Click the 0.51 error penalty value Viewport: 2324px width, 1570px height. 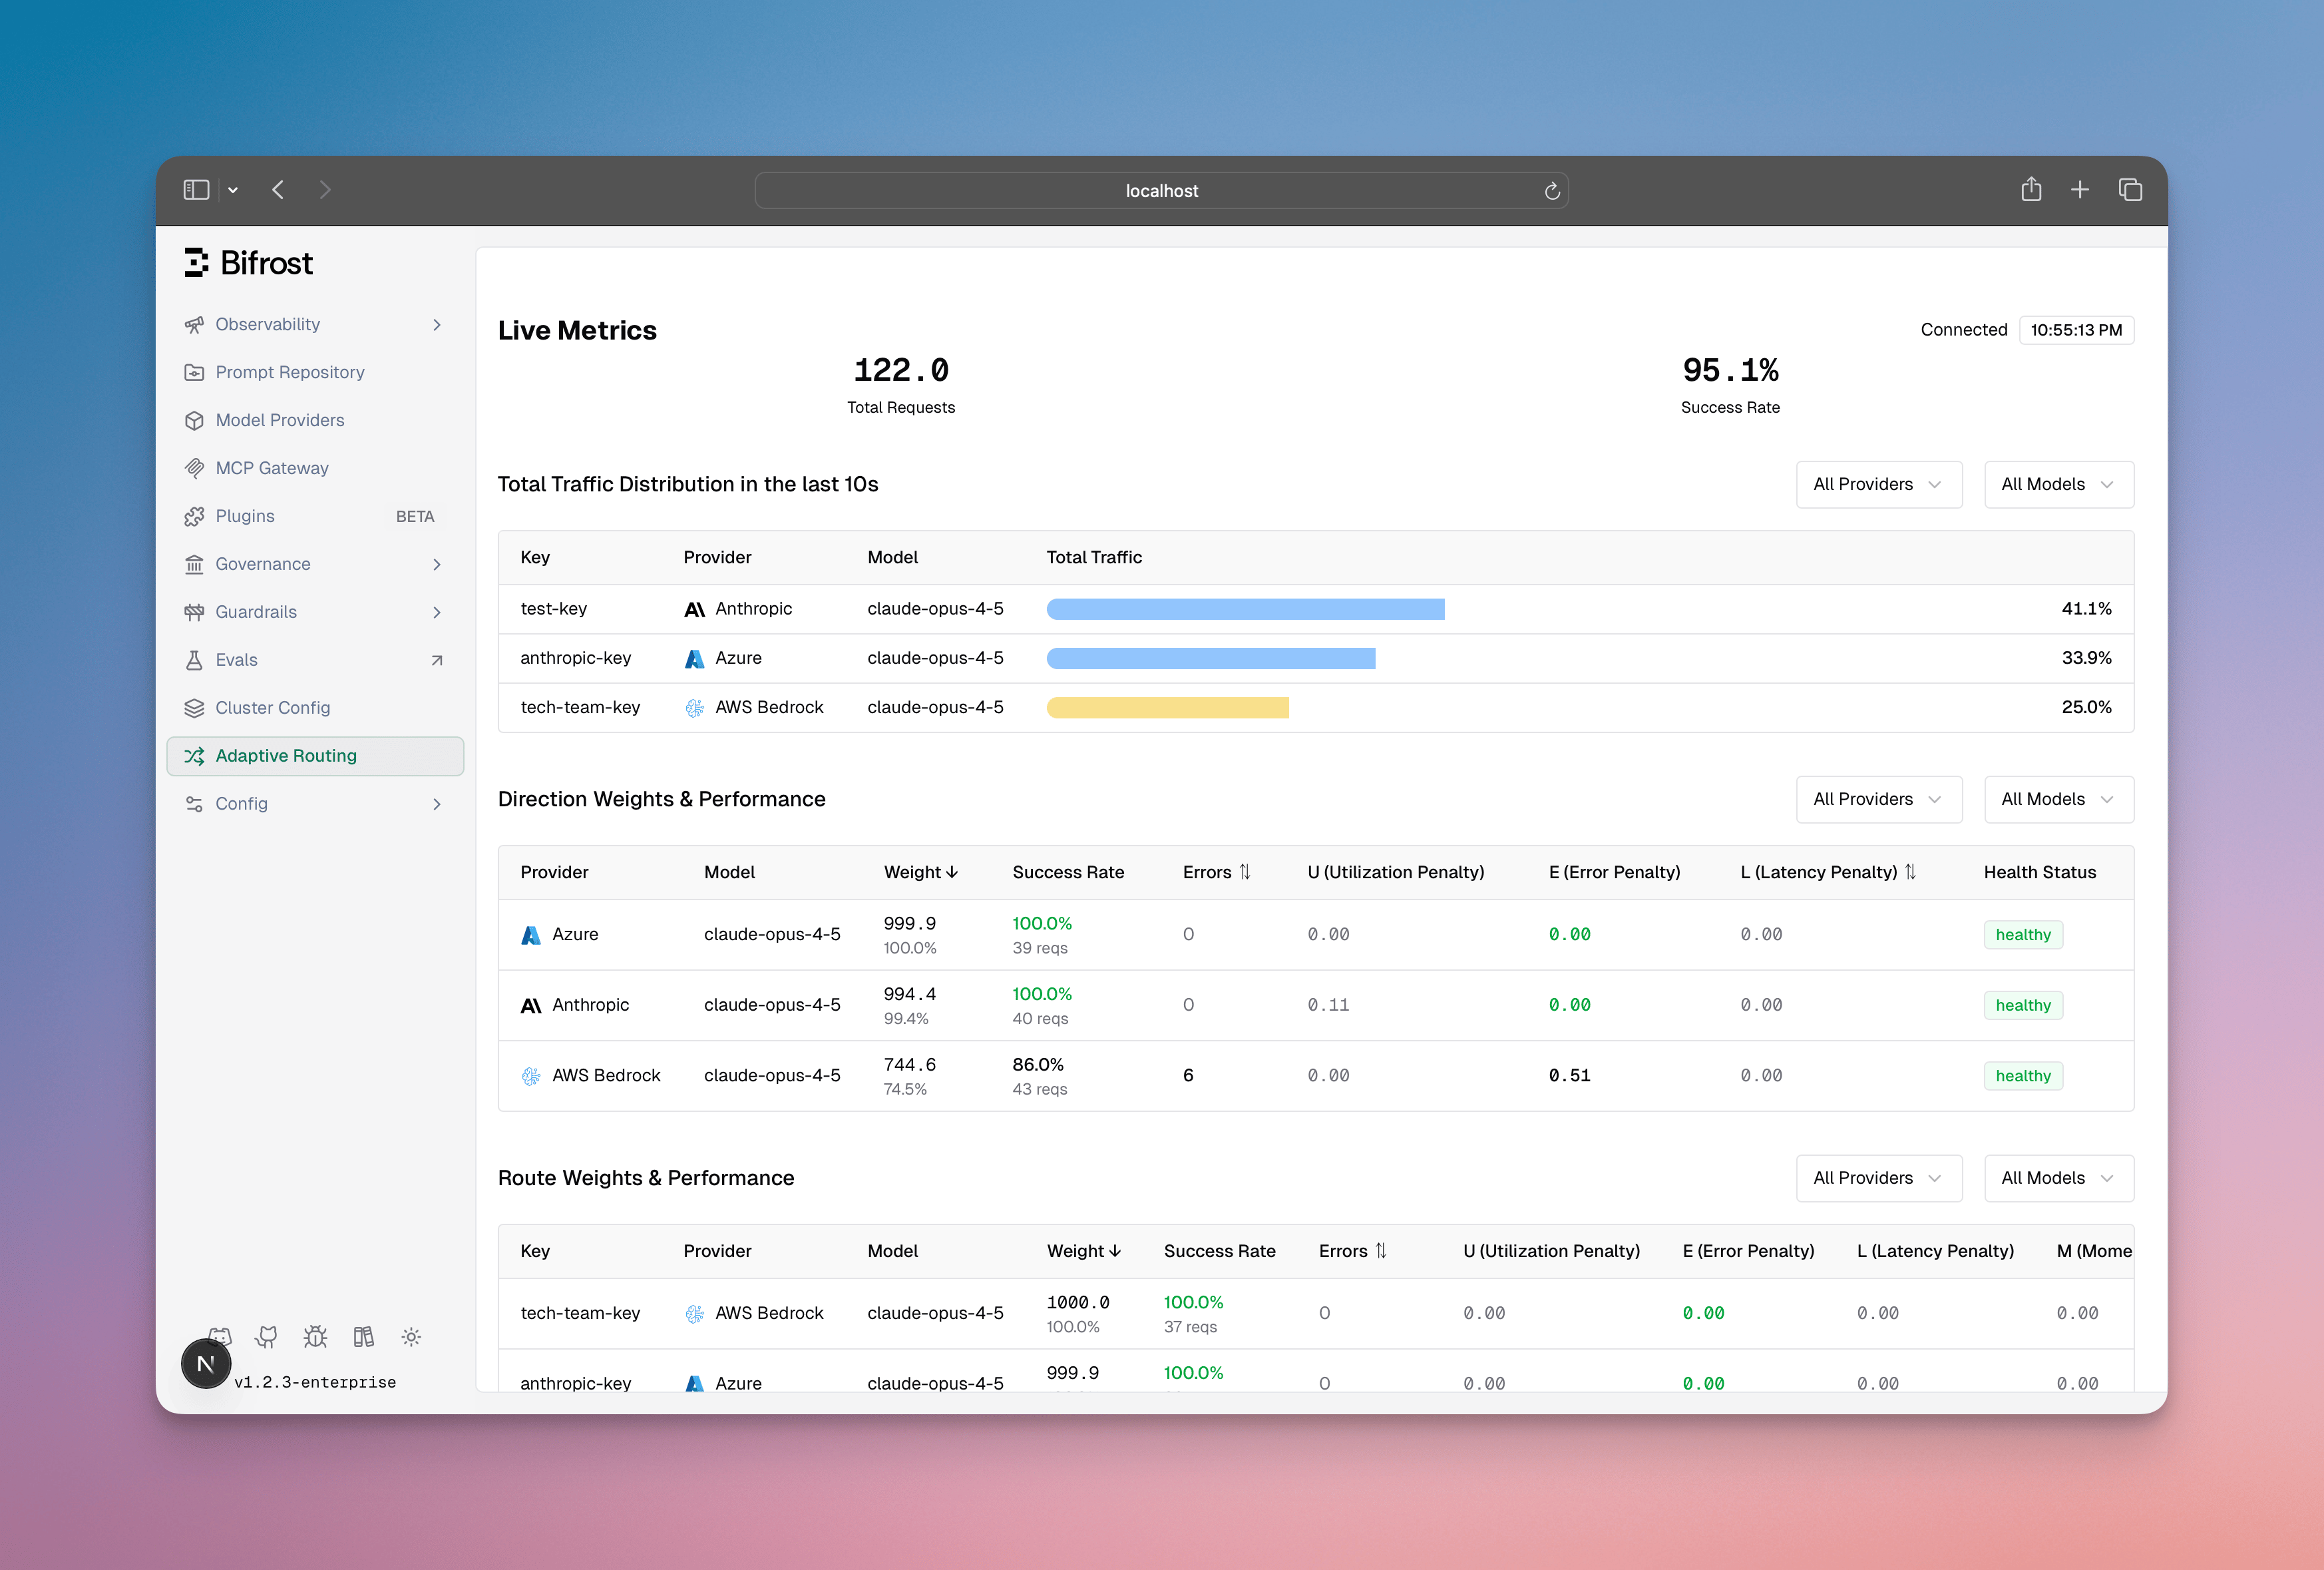click(x=1569, y=1077)
